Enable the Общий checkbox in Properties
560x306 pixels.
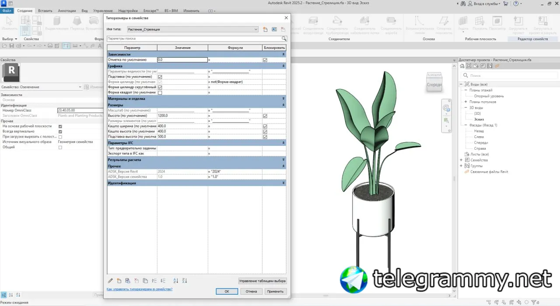60,147
